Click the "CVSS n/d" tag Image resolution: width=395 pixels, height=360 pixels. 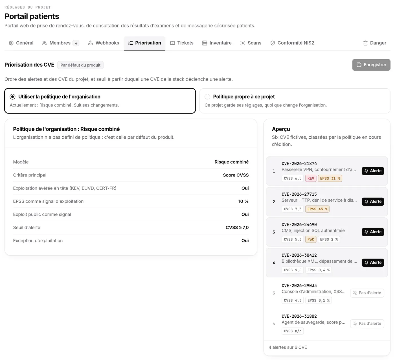tap(293, 331)
